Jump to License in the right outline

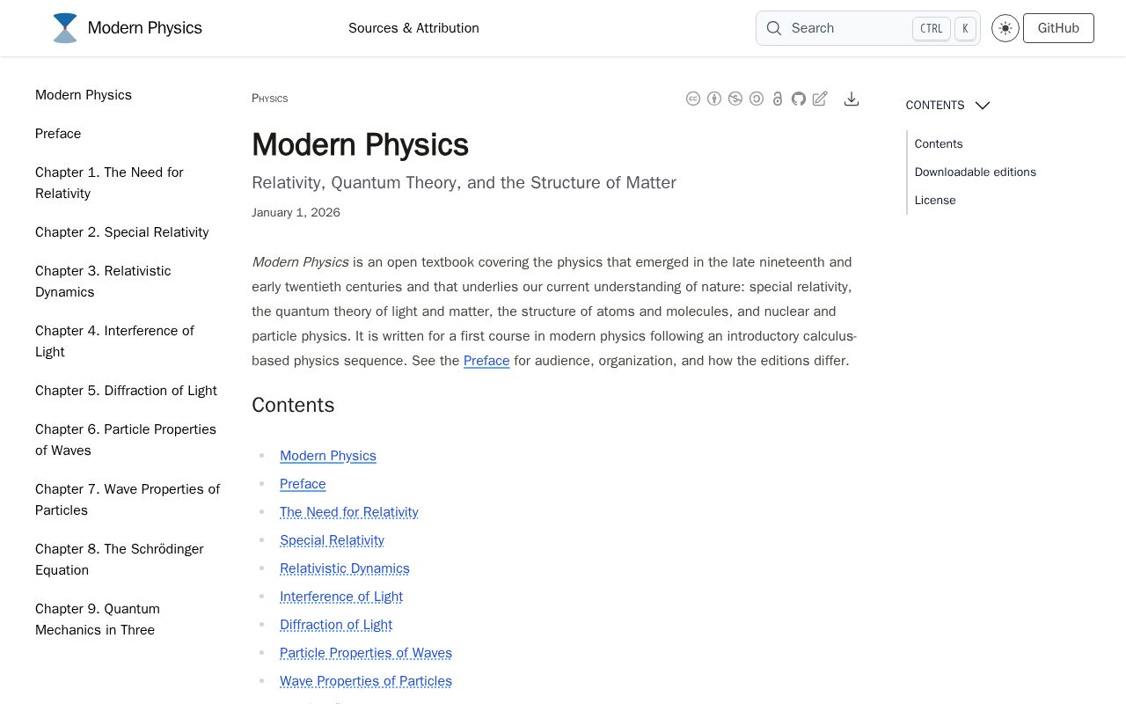click(935, 201)
